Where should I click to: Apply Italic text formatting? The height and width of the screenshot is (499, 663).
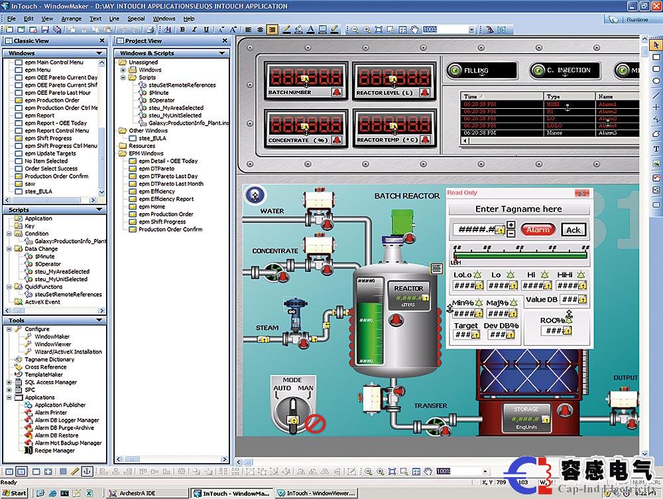(194, 30)
